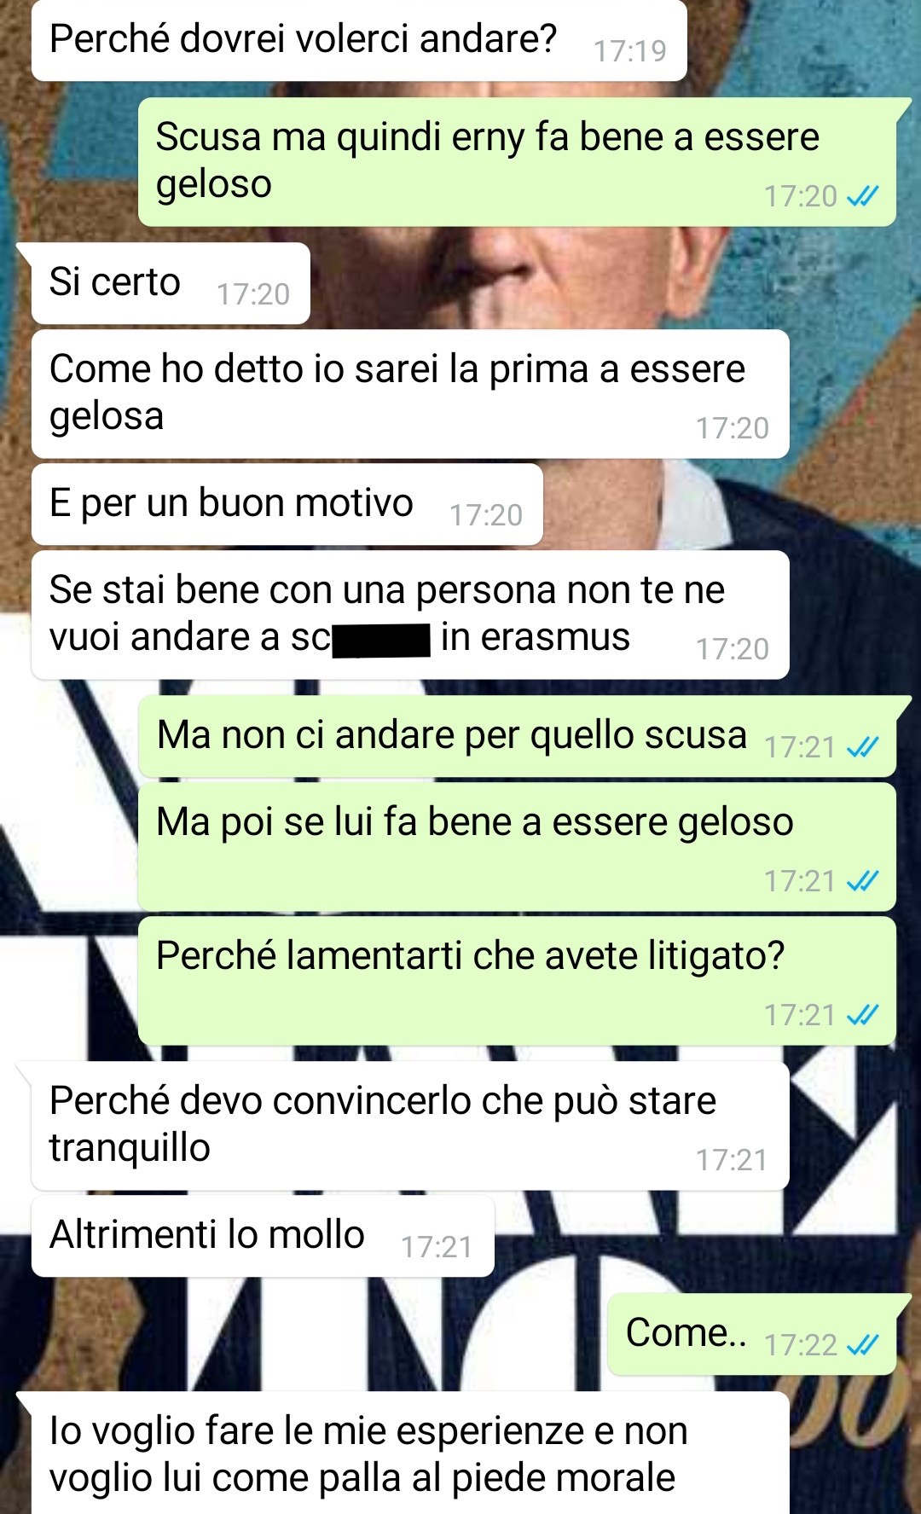Select the 'Si certo' message bubble

(x=171, y=283)
